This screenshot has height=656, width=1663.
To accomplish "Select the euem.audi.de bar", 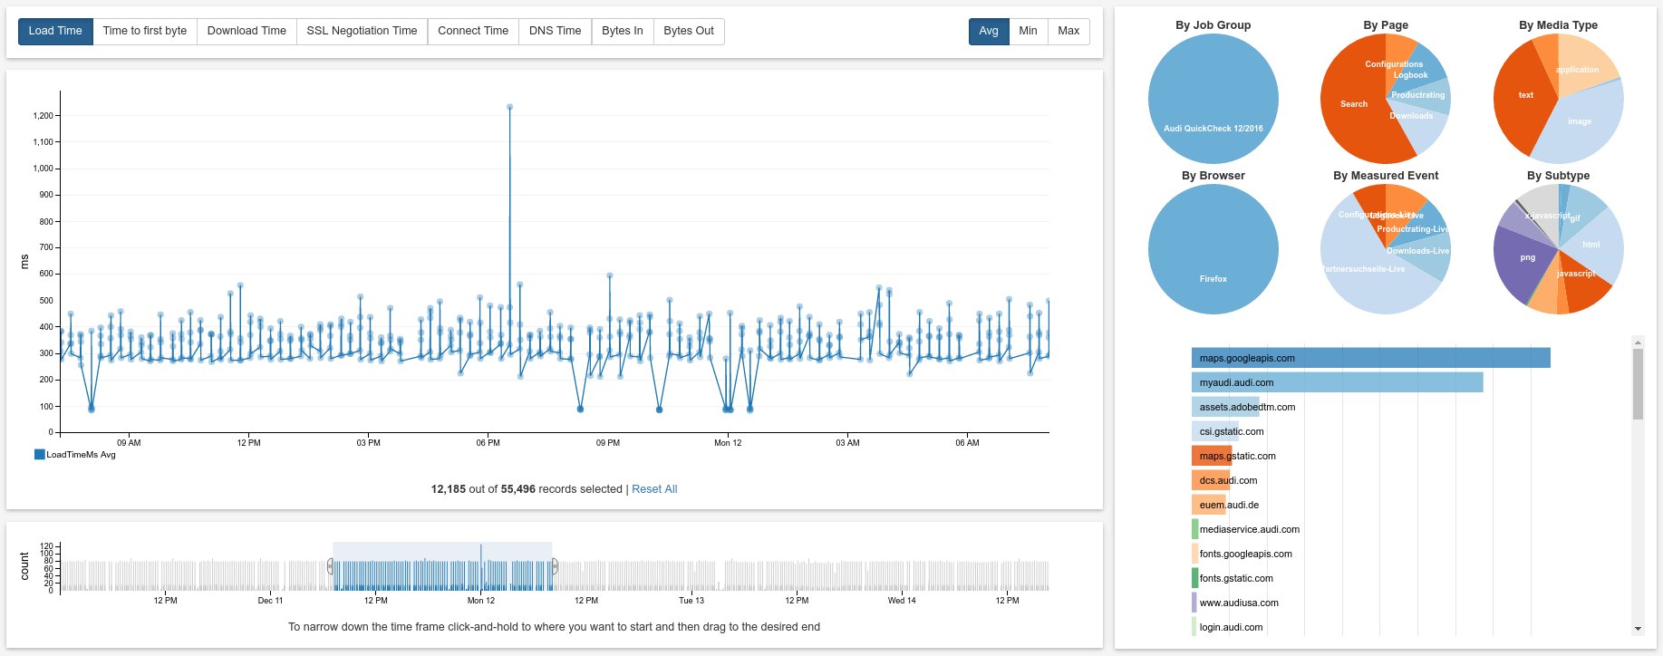I will coord(1209,505).
